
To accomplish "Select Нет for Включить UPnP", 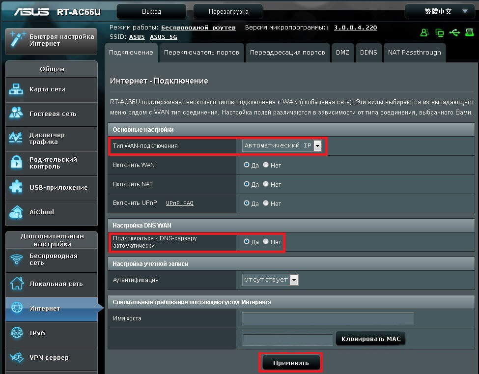I will [x=266, y=203].
